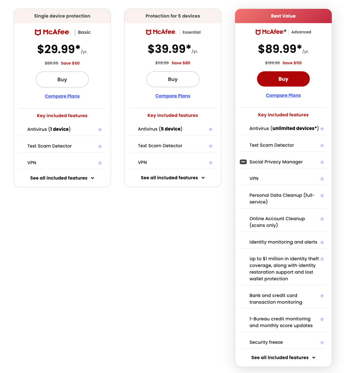Expand 'See all included features' in Advanced plan
344x373 pixels.
coord(283,357)
